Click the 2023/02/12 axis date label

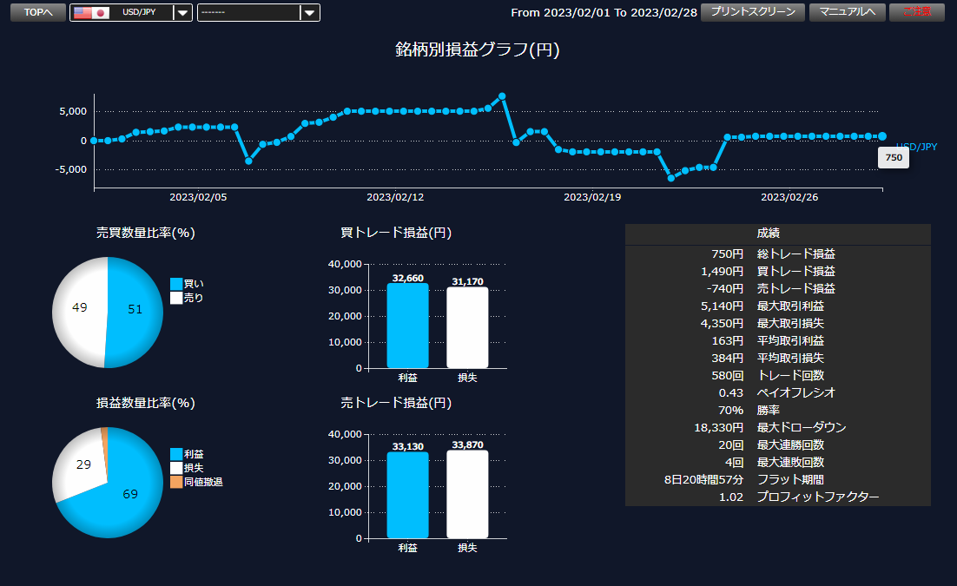point(395,197)
